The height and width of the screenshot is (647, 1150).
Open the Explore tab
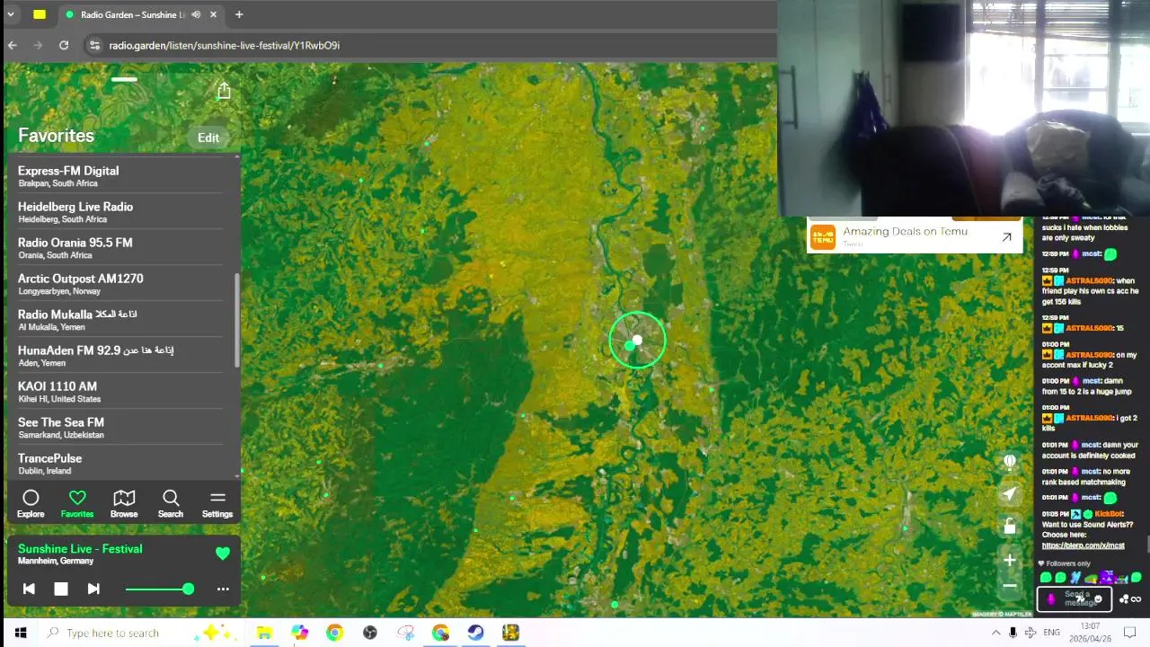click(31, 504)
